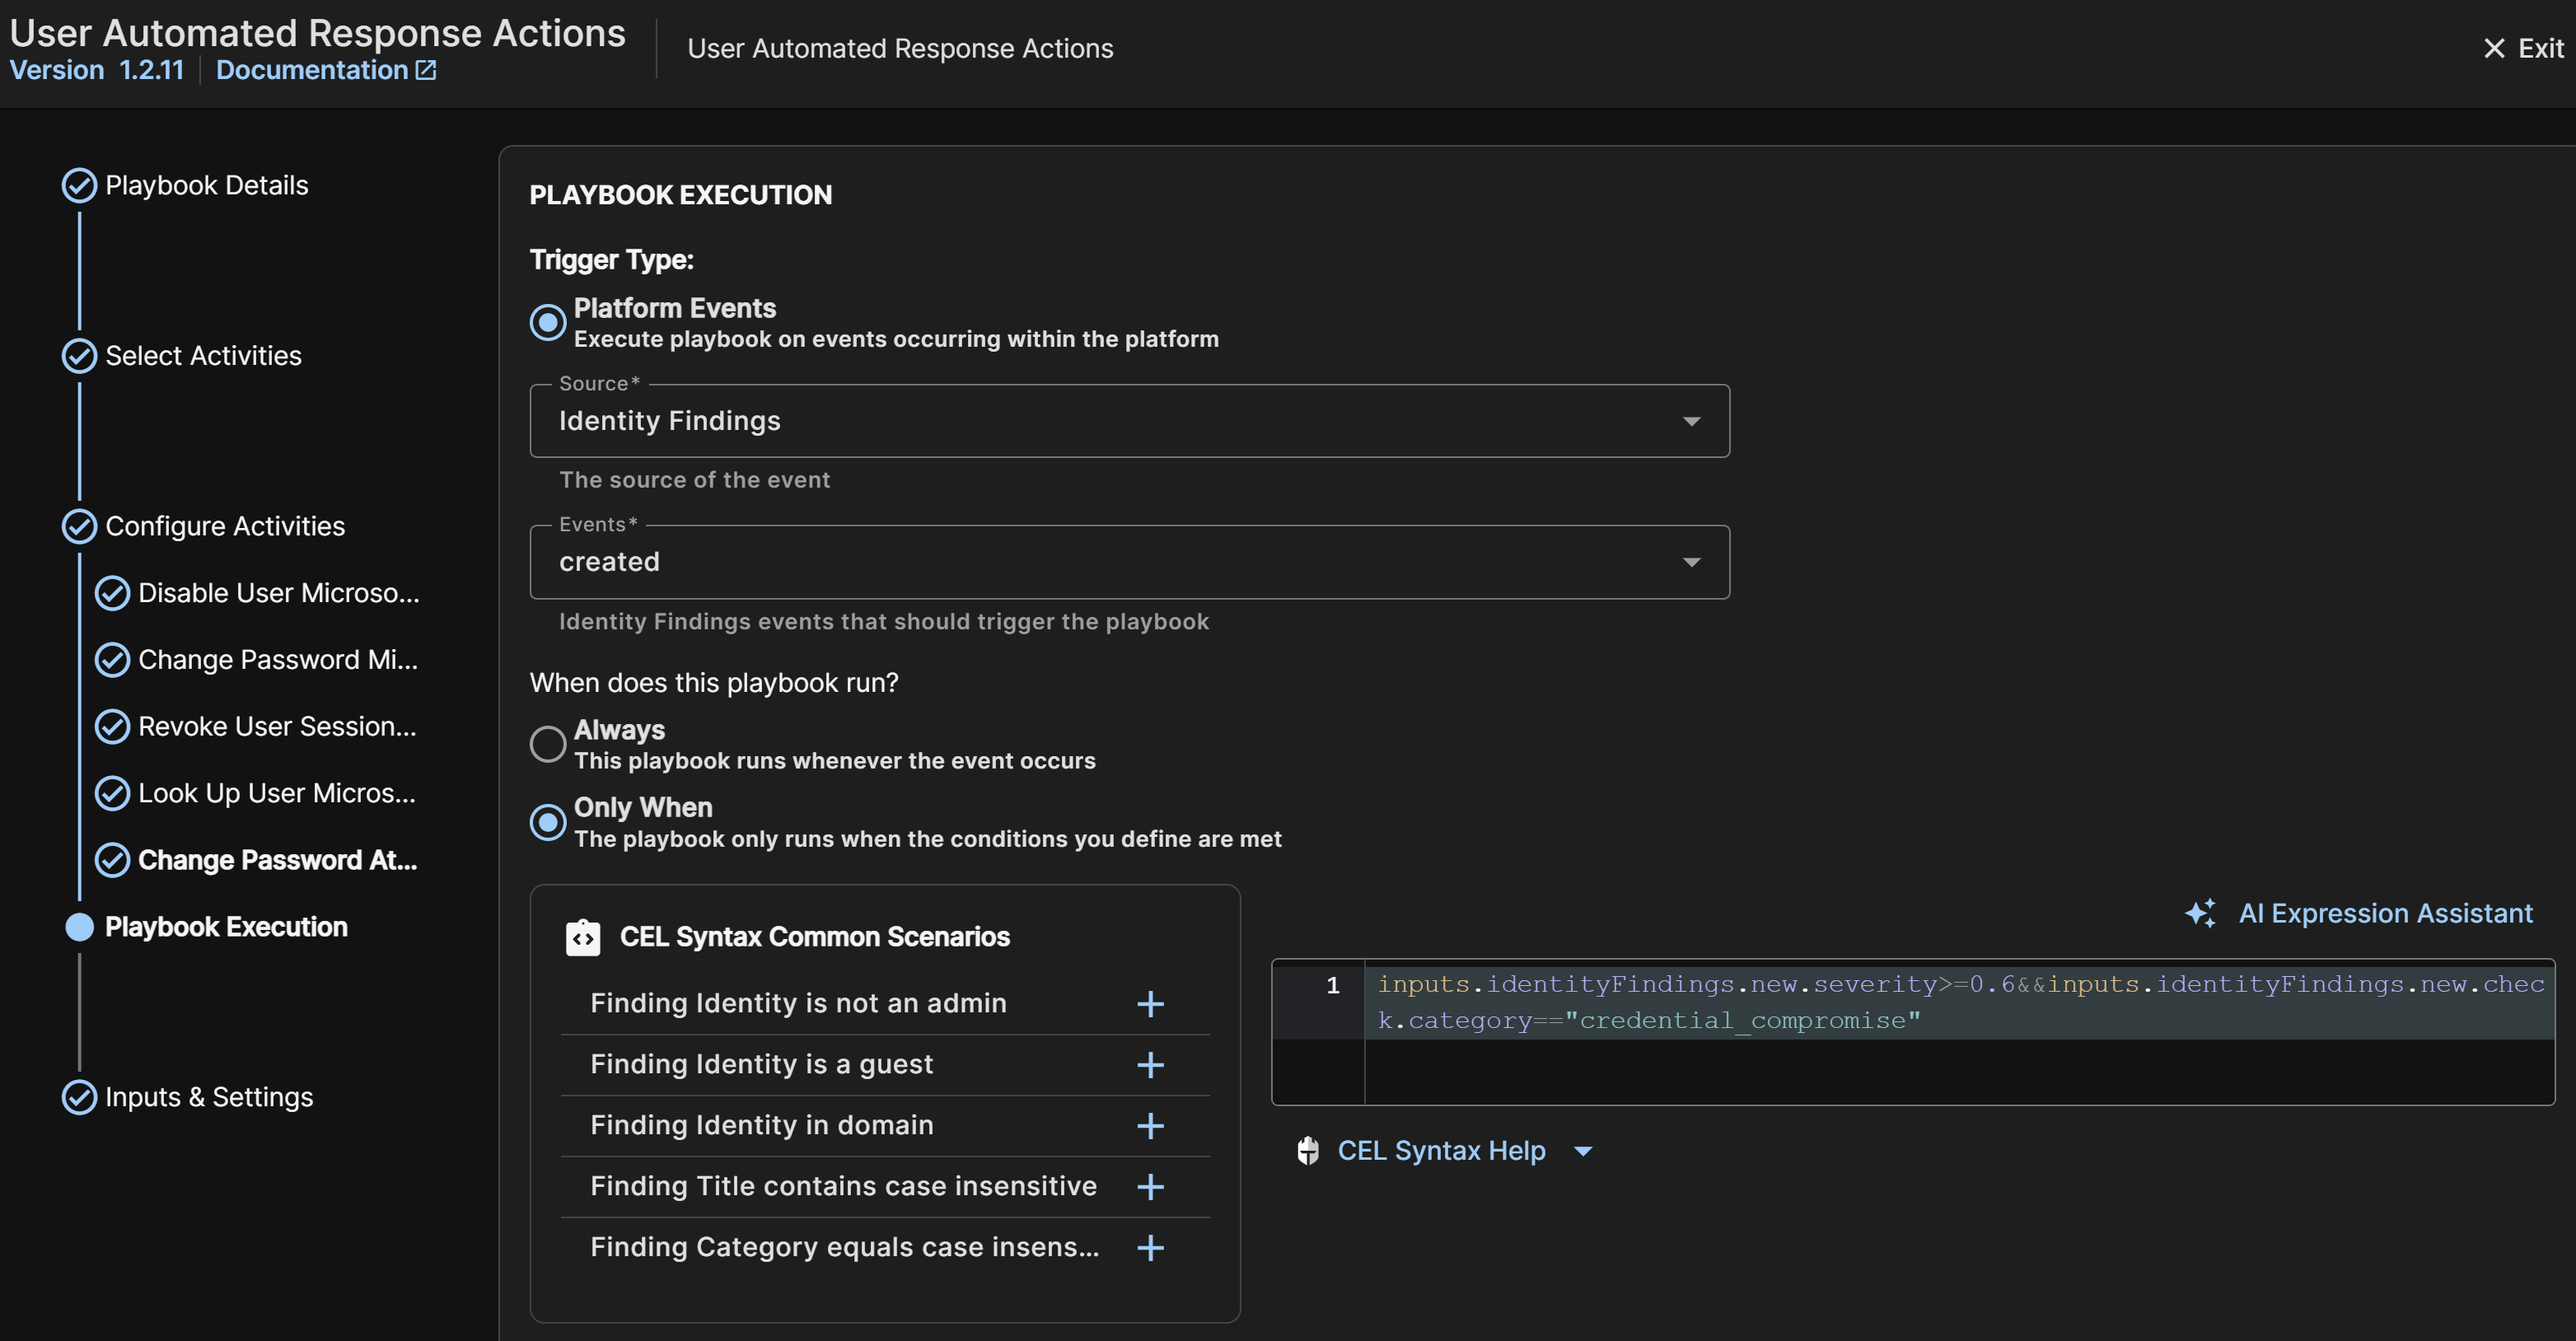This screenshot has height=1341, width=2576.
Task: Add 'Finding Identity is not an admin' scenario
Action: click(1151, 1004)
